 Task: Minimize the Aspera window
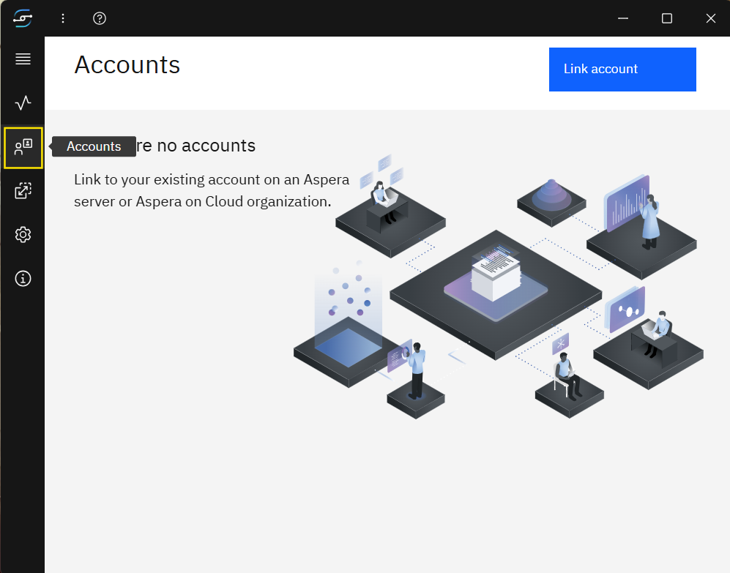tap(623, 18)
